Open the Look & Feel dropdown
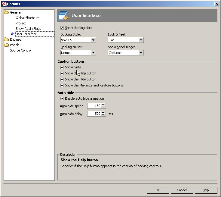The width and height of the screenshot is (221, 197). [x=141, y=40]
